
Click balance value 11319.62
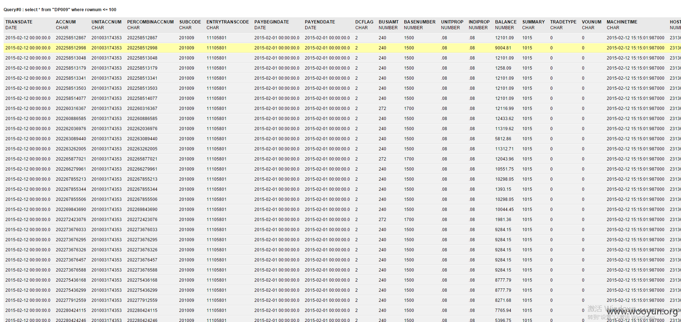pos(504,129)
